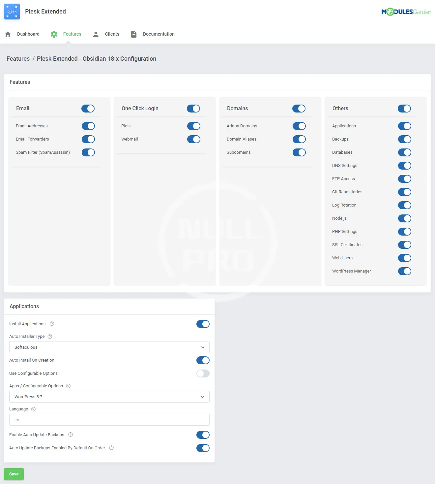This screenshot has width=435, height=484.
Task: Click into the Language input field
Action: tap(109, 420)
